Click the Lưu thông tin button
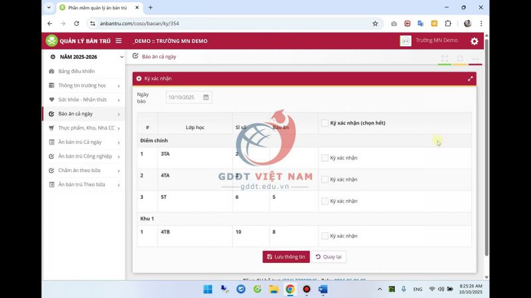The height and width of the screenshot is (298, 531). (x=286, y=257)
